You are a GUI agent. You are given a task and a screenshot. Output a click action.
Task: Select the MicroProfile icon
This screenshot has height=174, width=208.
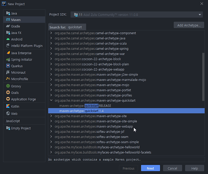[x=8, y=79]
